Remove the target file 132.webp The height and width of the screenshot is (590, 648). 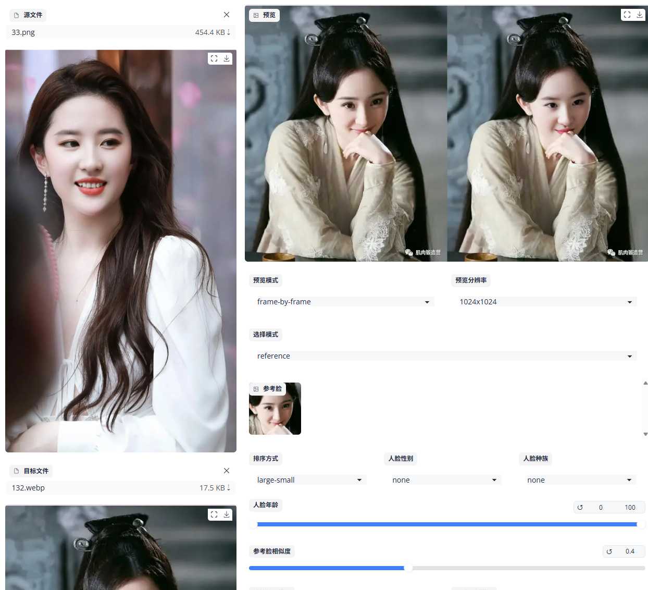click(x=227, y=471)
